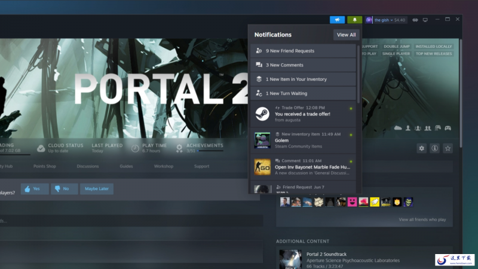The height and width of the screenshot is (269, 478).
Task: Click View All notifications button
Action: tap(346, 35)
